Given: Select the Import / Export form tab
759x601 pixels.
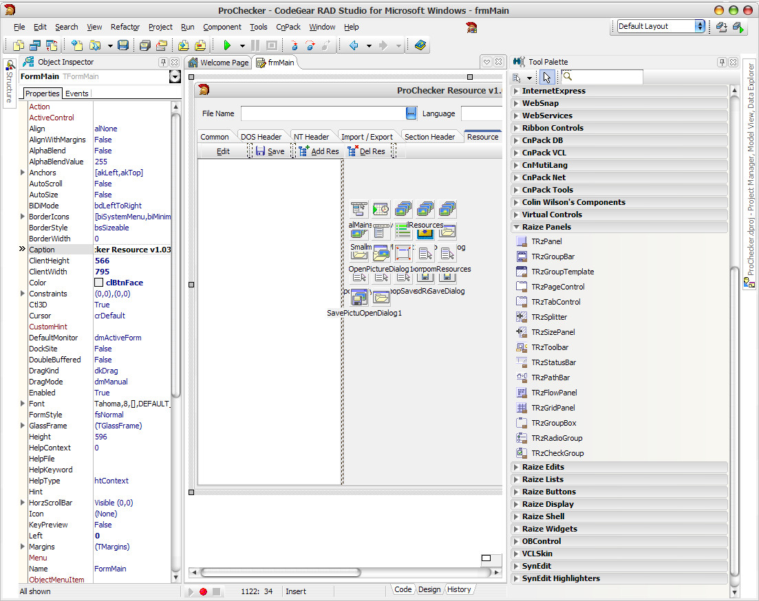Looking at the screenshot, I should (x=367, y=137).
